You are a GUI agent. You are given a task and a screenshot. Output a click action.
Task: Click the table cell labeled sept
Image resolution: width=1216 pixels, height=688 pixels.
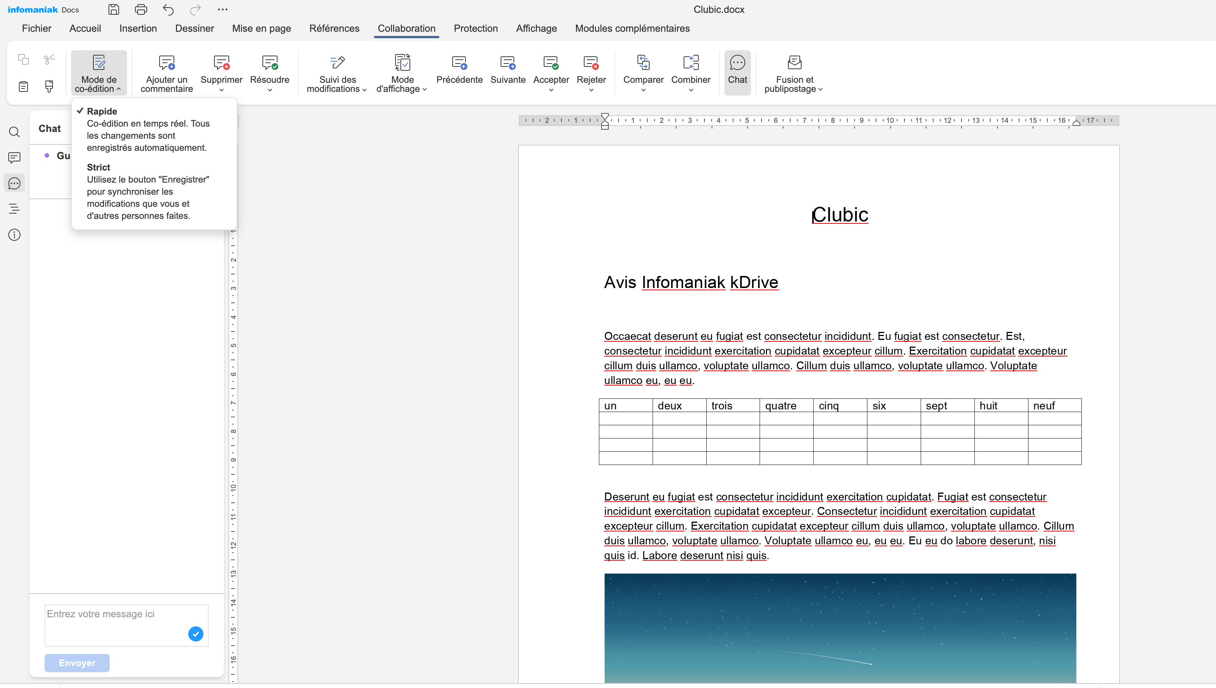tap(947, 405)
